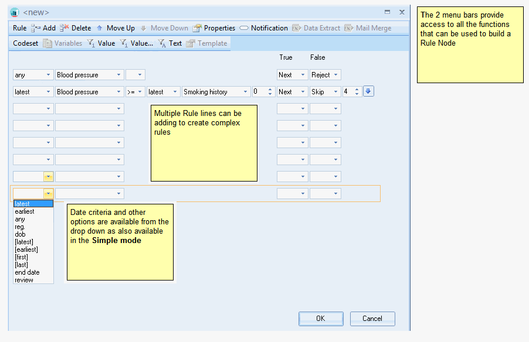Select 'end date' in the dropdown list
Screen dimensions: 529x342
point(27,272)
